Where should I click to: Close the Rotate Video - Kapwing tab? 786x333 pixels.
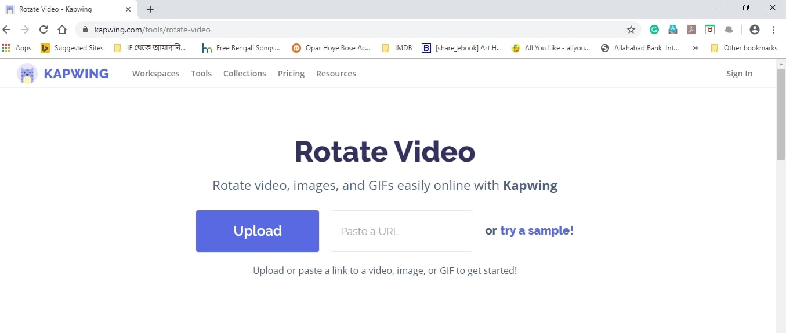(128, 9)
